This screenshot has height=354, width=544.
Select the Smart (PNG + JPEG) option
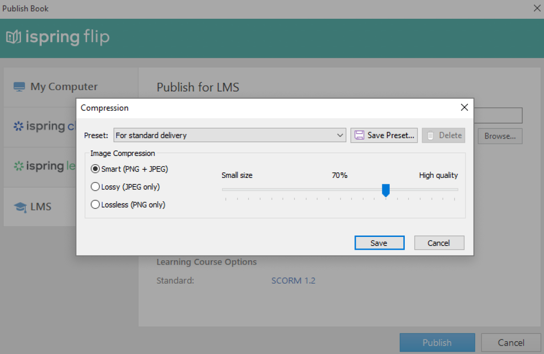95,169
